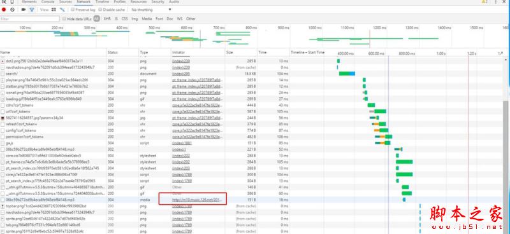Sort by the Type column header
Viewport: 510px width, 234px height.
(x=155, y=52)
